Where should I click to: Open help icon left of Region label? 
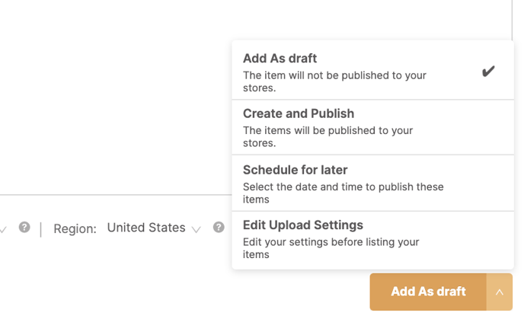point(24,227)
